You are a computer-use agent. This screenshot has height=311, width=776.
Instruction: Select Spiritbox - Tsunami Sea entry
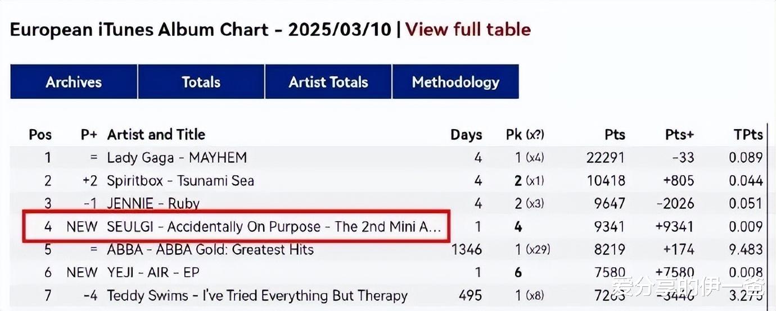pos(181,181)
